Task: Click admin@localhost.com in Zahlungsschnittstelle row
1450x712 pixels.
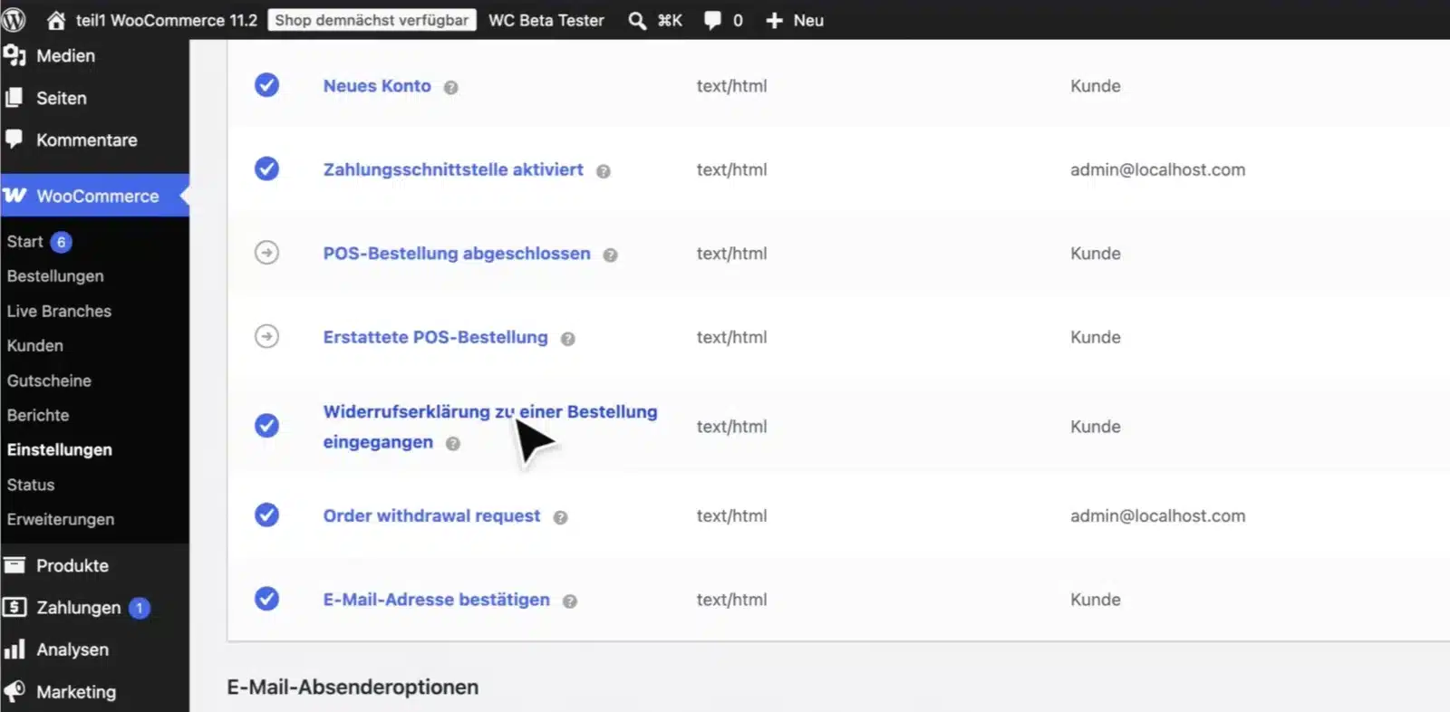Action: [1157, 169]
